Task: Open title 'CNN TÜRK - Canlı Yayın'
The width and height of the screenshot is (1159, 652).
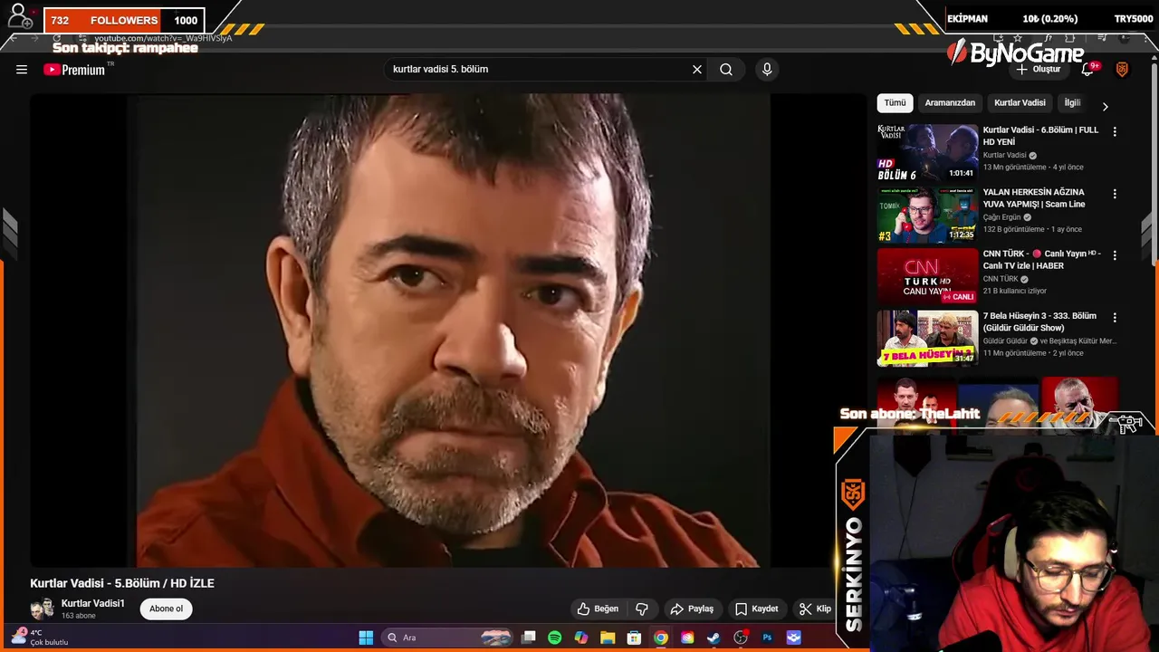Action: tap(1042, 260)
